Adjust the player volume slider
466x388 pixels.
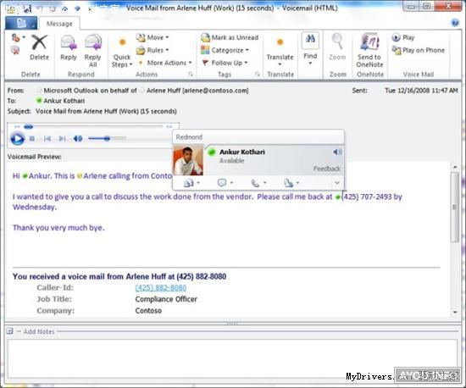[x=107, y=138]
